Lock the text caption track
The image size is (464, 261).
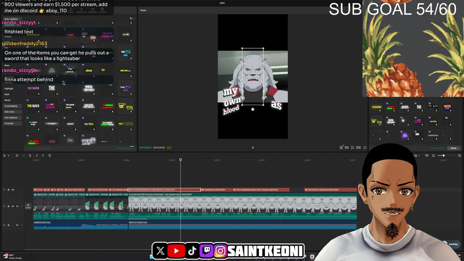click(8, 190)
